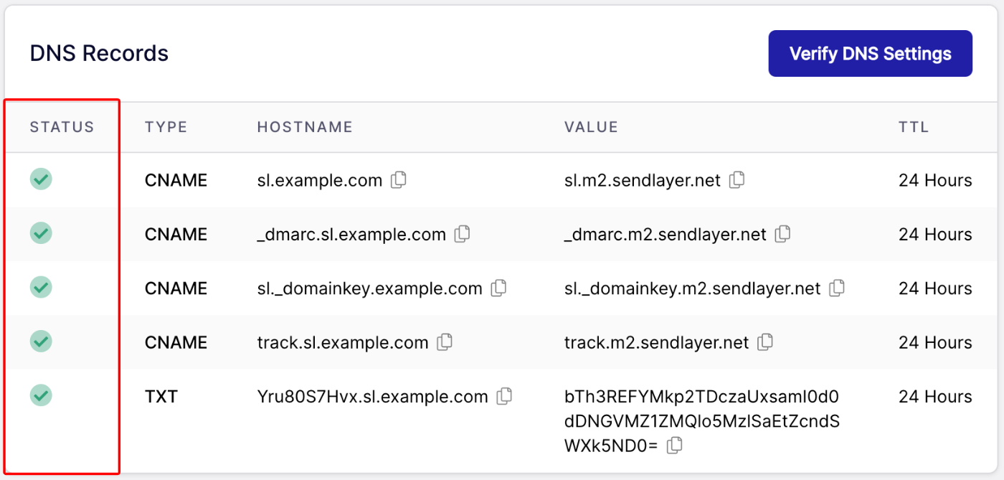Screen dimensions: 1004x480
Task: Copy the sl._domainkey.m2.sendlayer.net value
Action: [837, 288]
